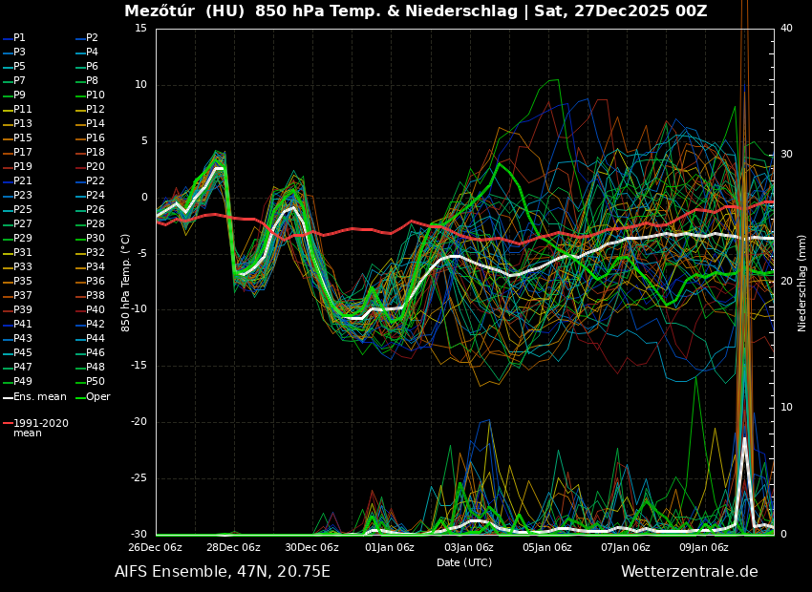Click the Niederschlag (mm) axis label

(802, 282)
